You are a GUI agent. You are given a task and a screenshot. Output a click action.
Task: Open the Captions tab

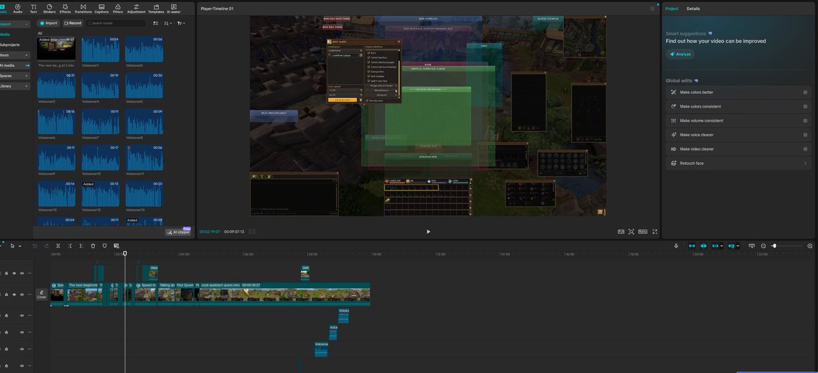click(x=102, y=9)
